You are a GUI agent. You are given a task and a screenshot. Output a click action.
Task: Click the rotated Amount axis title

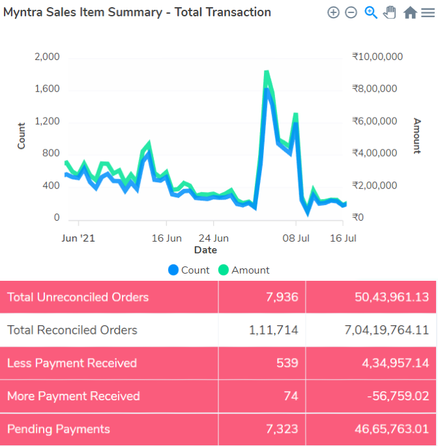pyautogui.click(x=416, y=136)
